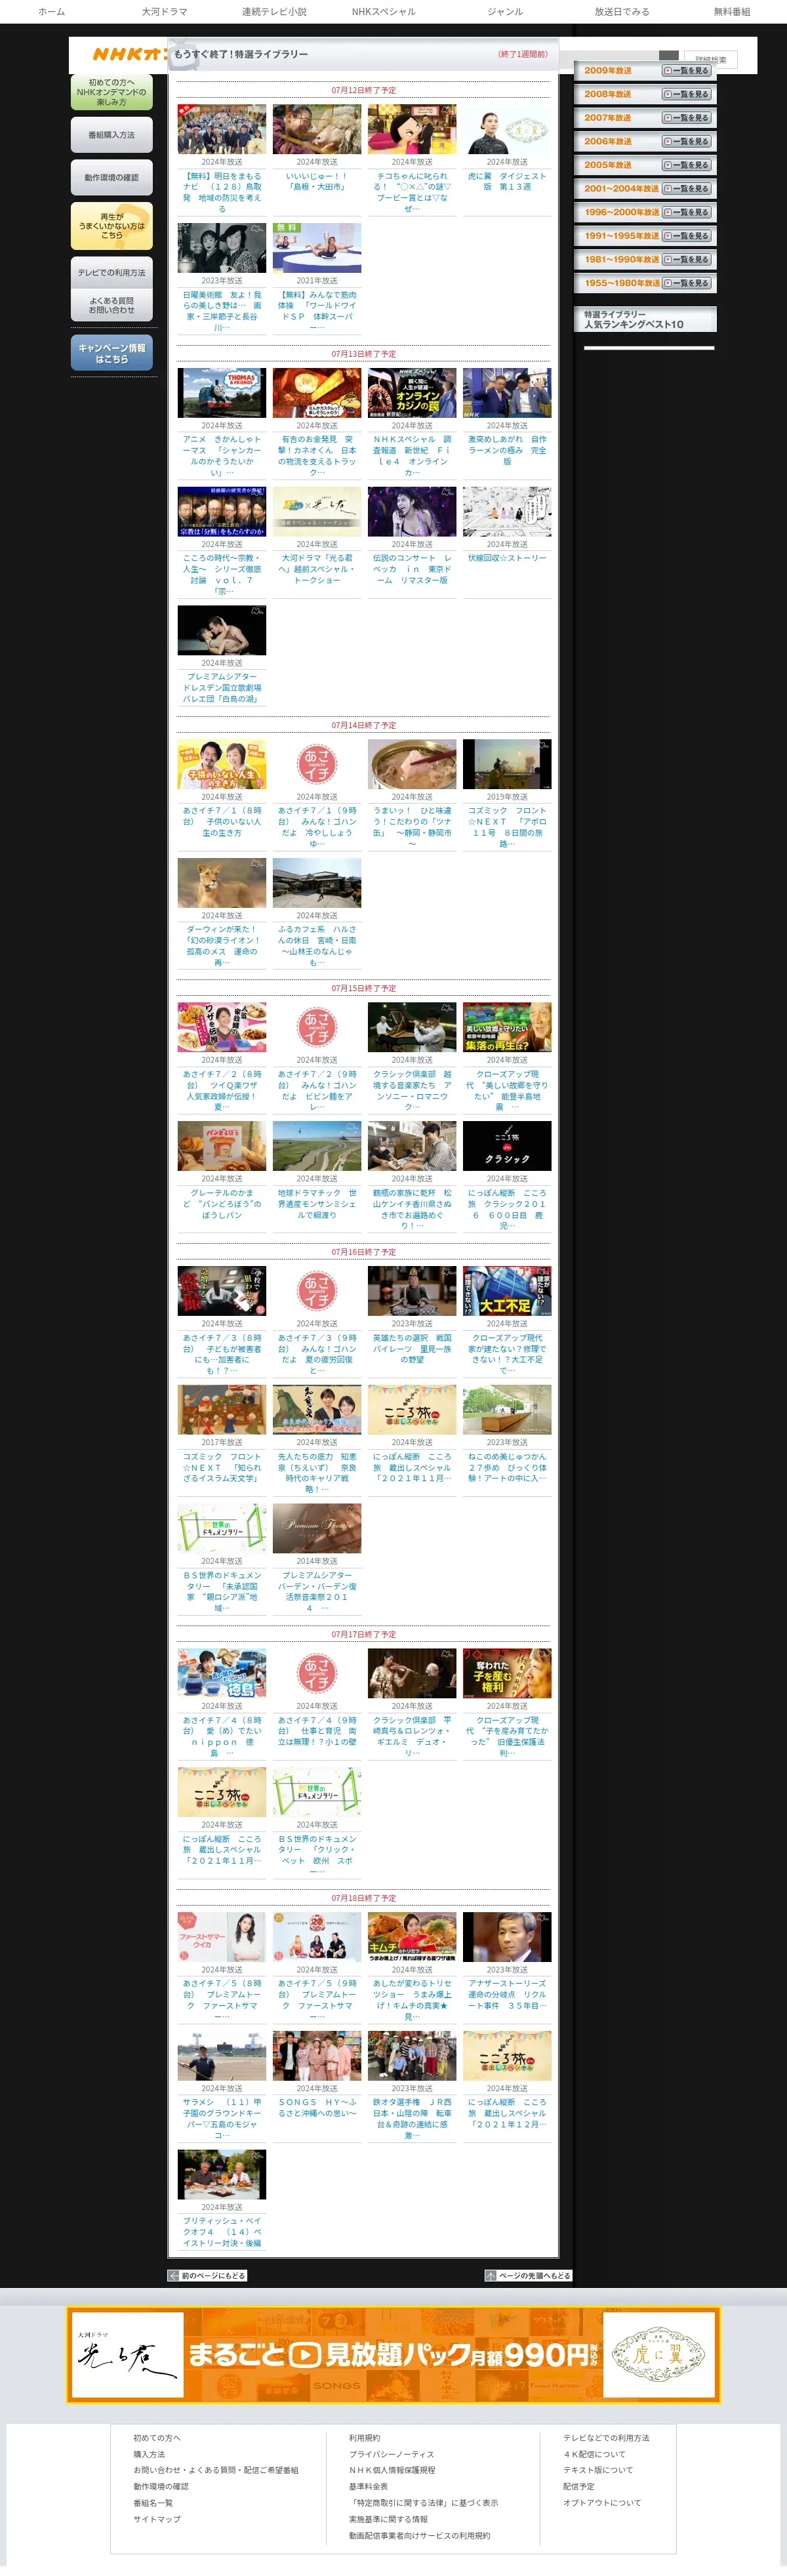Open the チコちゃんに叱られる thumbnail

click(412, 129)
